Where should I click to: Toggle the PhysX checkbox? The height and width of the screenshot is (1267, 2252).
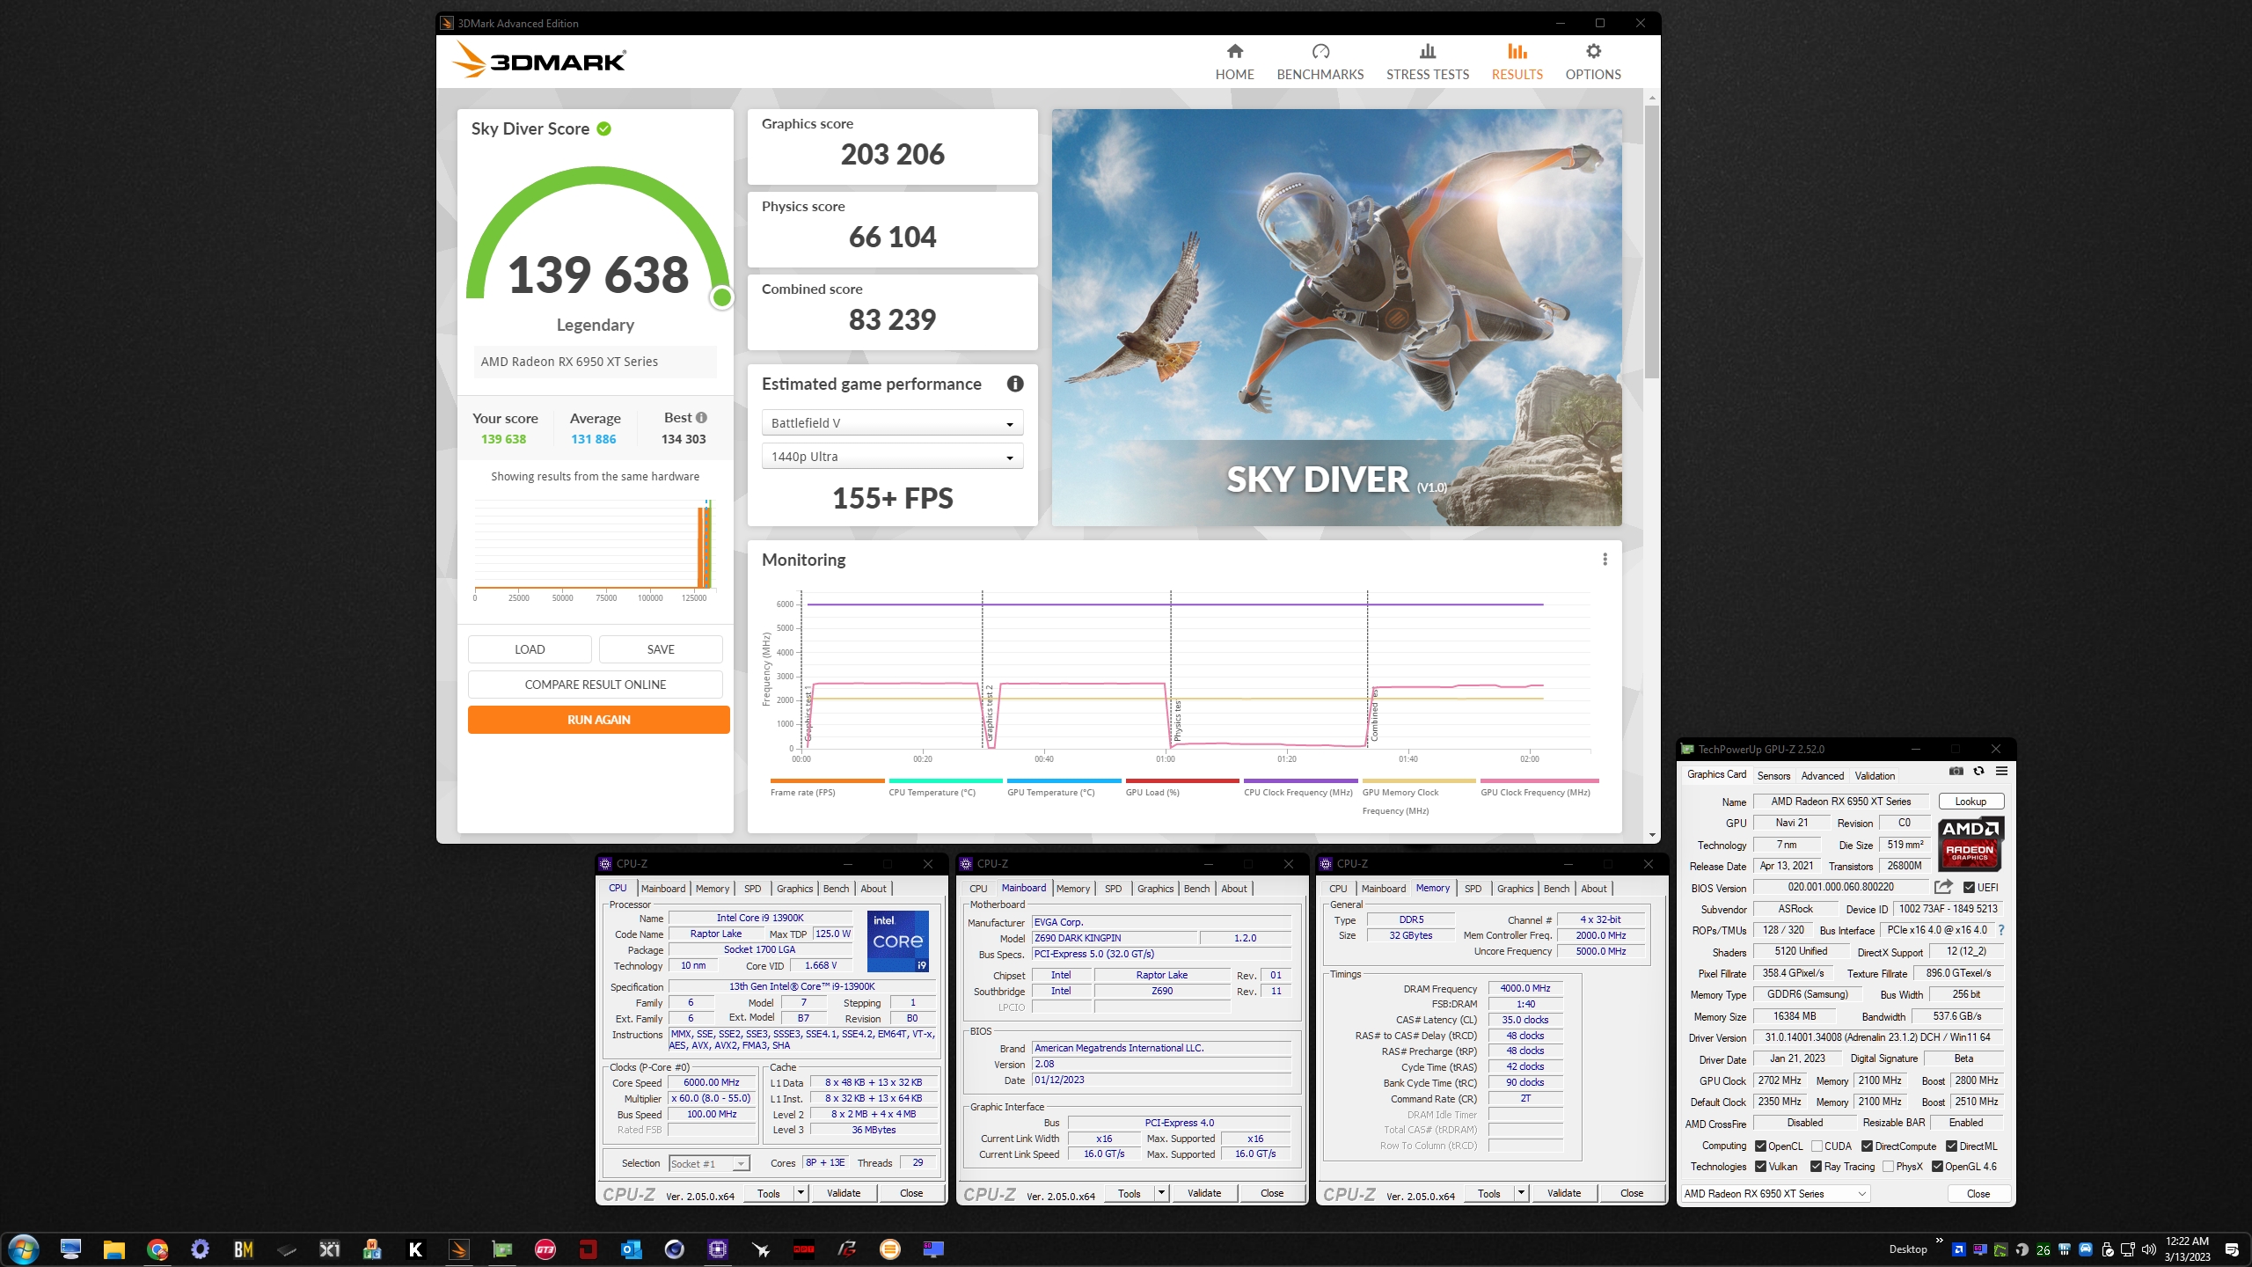(1888, 1167)
